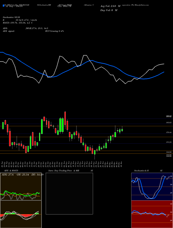The image size is (173, 228).
Task: Click the 'SI 14/3: 47.6 / 44.24' value
Action: click(26, 20)
